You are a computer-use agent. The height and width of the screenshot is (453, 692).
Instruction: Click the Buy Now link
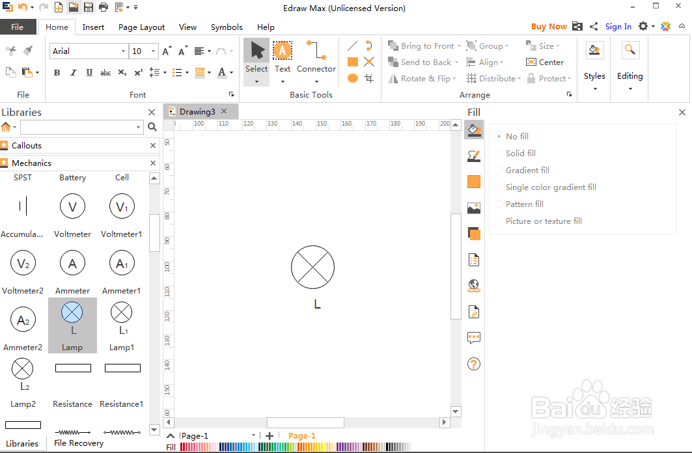549,27
